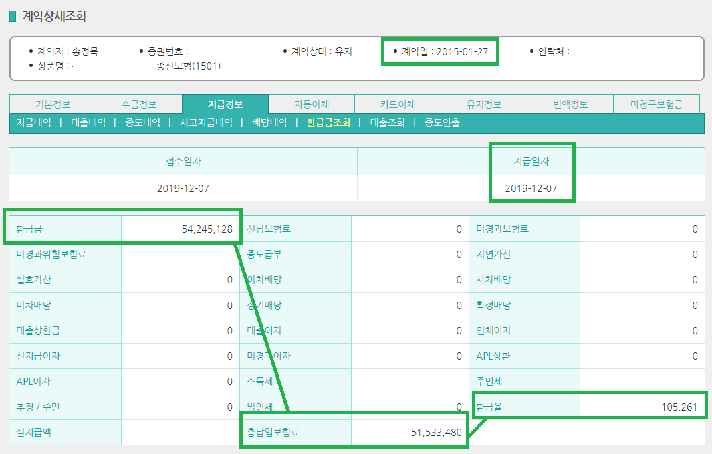Click the 실지급액 label
Image resolution: width=712 pixels, height=454 pixels.
pyautogui.click(x=33, y=432)
